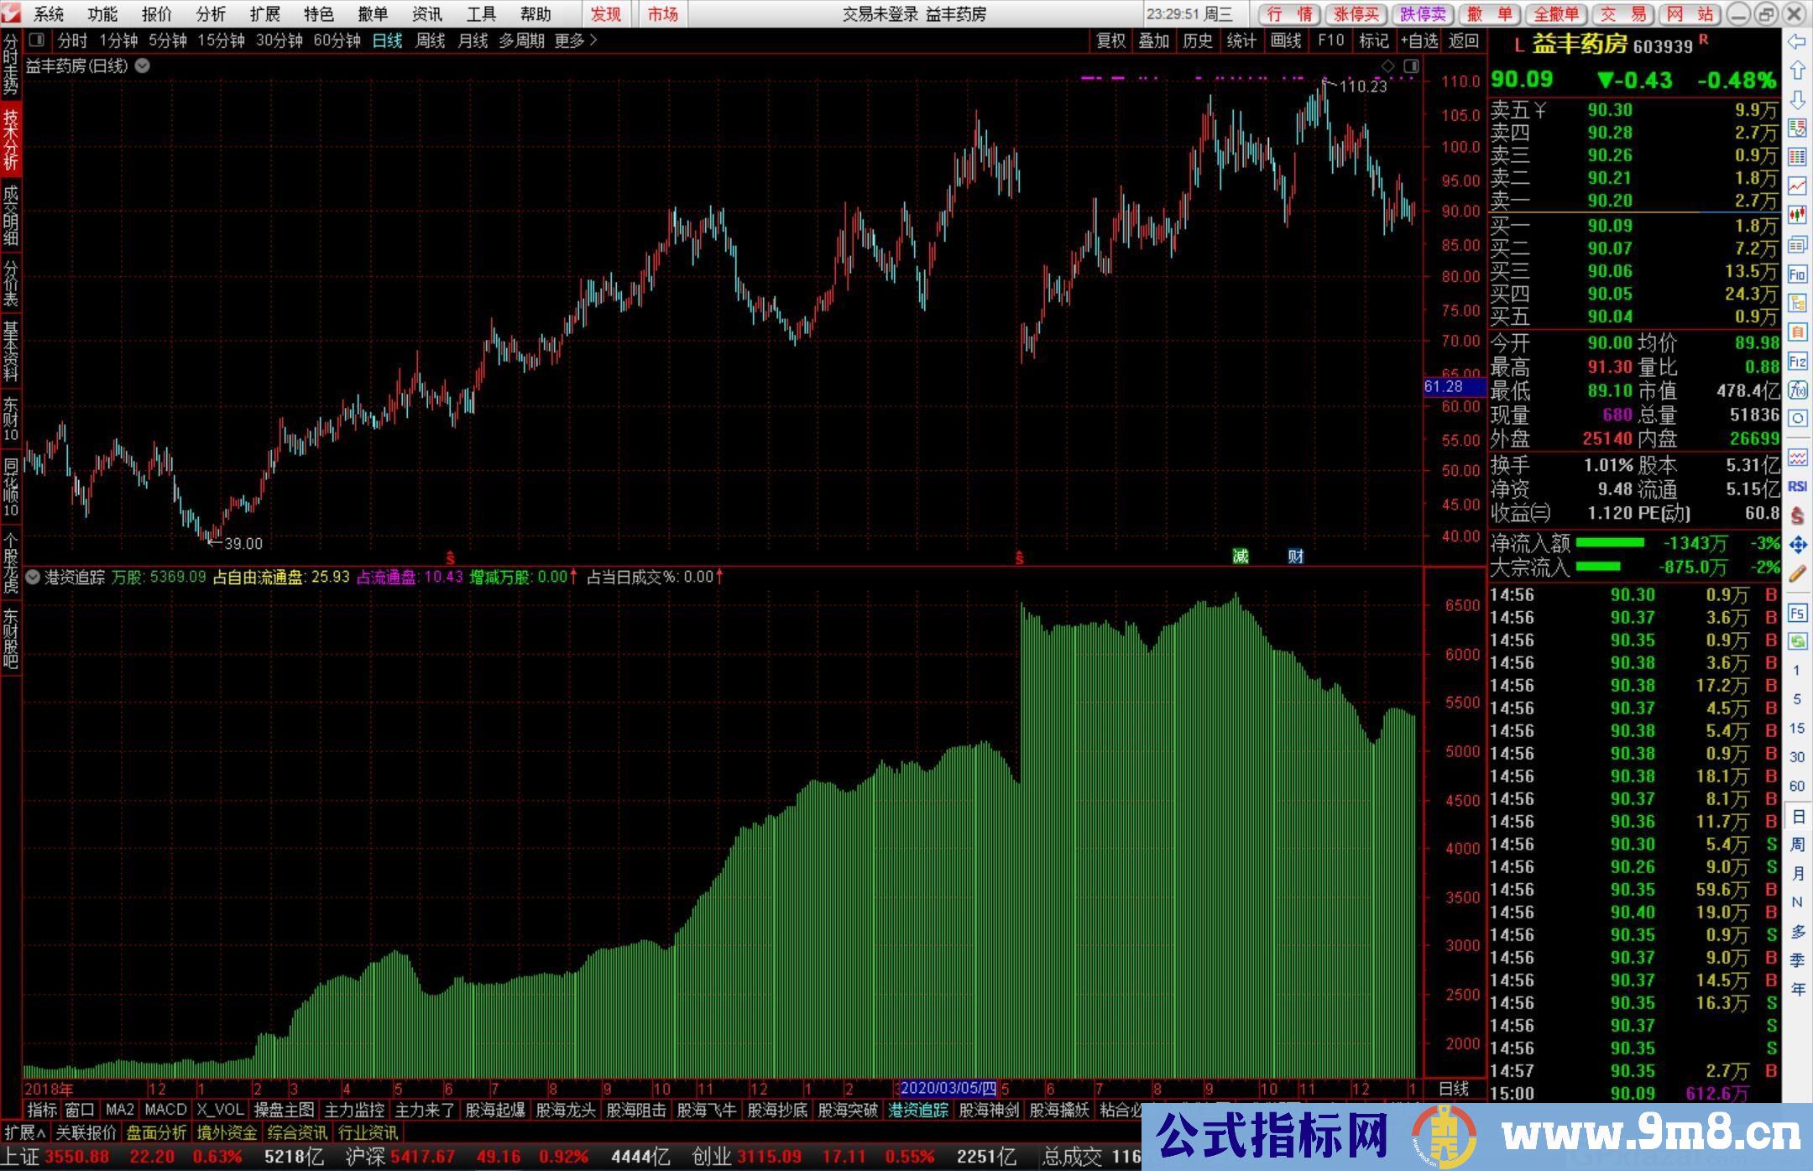Open the 成交明细 side tab
Image resolution: width=1813 pixels, height=1171 pixels.
[11, 215]
